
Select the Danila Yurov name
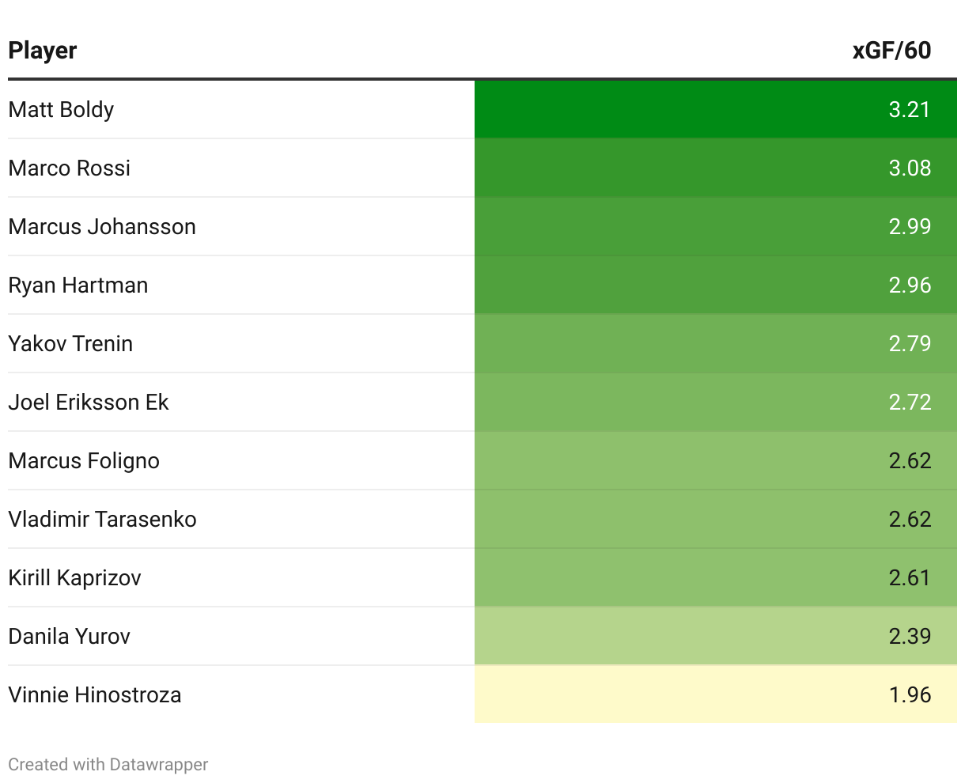(x=70, y=636)
